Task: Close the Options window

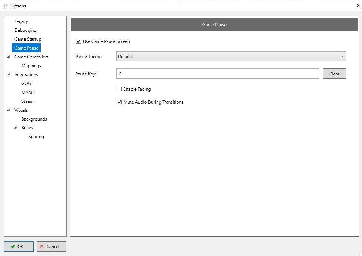Action: click(358, 6)
